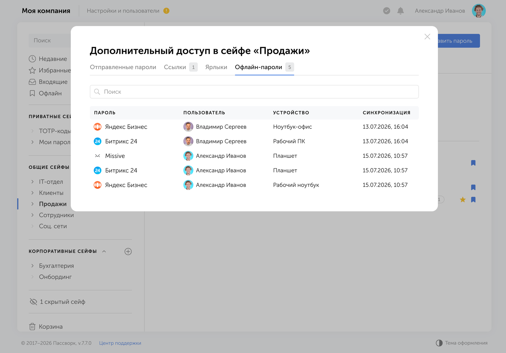Image resolution: width=506 pixels, height=353 pixels.
Task: Sort by СИНХРОНИЗАЦИЯ column header
Action: click(386, 113)
